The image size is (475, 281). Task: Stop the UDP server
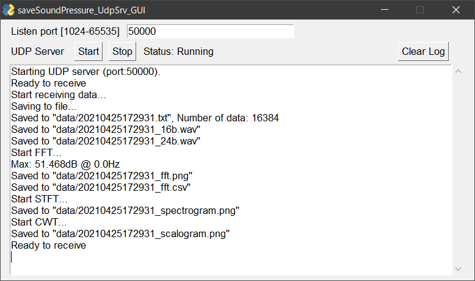click(x=122, y=52)
